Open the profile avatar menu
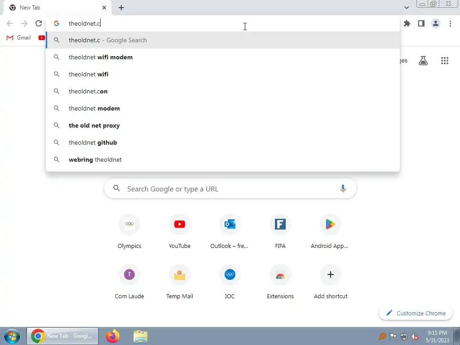The height and width of the screenshot is (345, 460). (436, 23)
